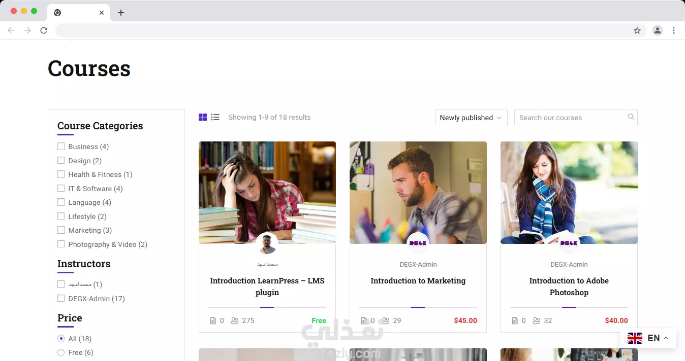Go forward in browser history
Screen dimensions: 685x361
tap(27, 30)
